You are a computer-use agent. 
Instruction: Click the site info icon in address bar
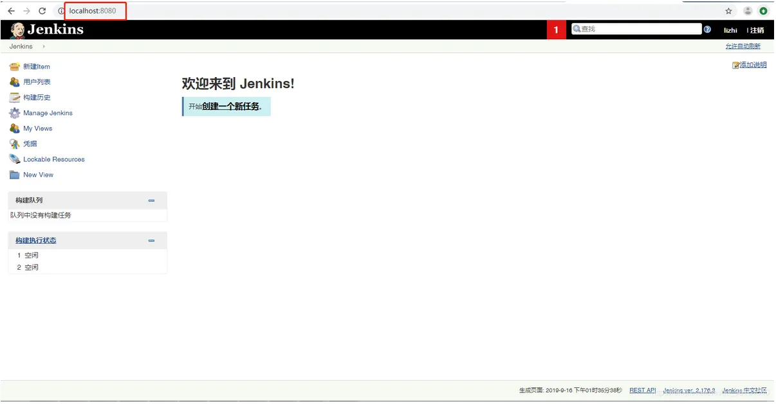coord(61,11)
